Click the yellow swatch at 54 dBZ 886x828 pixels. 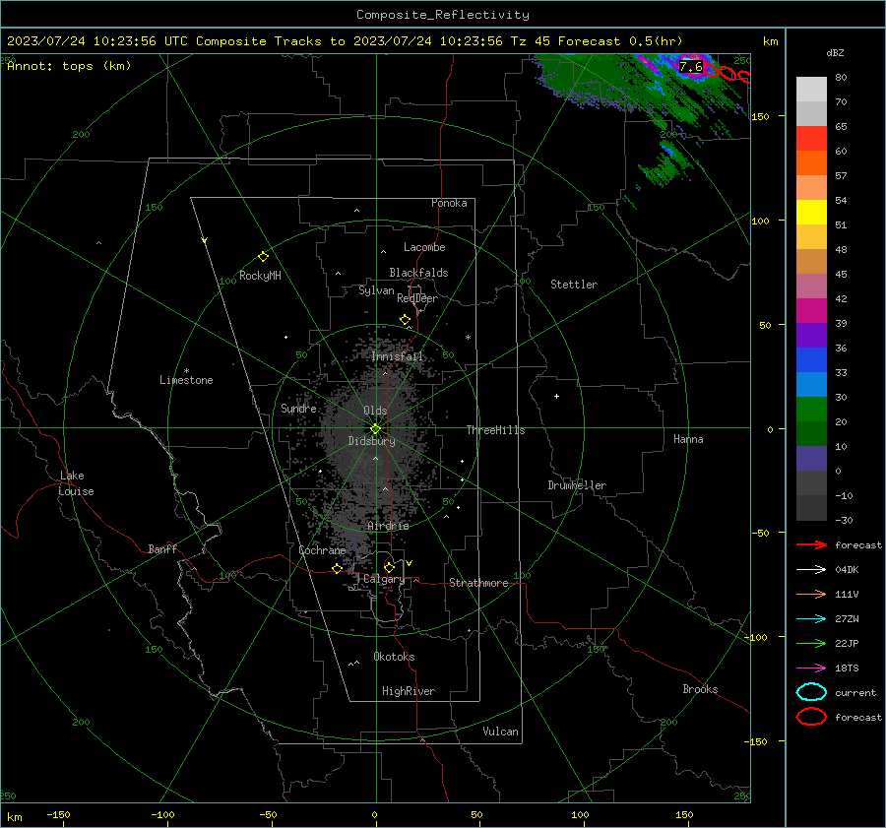(811, 212)
